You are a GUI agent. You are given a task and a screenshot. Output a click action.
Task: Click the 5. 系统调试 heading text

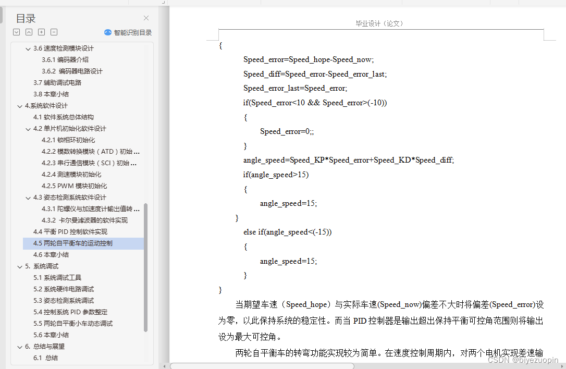pyautogui.click(x=42, y=266)
